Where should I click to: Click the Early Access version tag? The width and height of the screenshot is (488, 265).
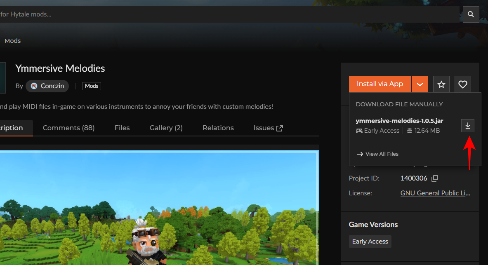point(370,242)
